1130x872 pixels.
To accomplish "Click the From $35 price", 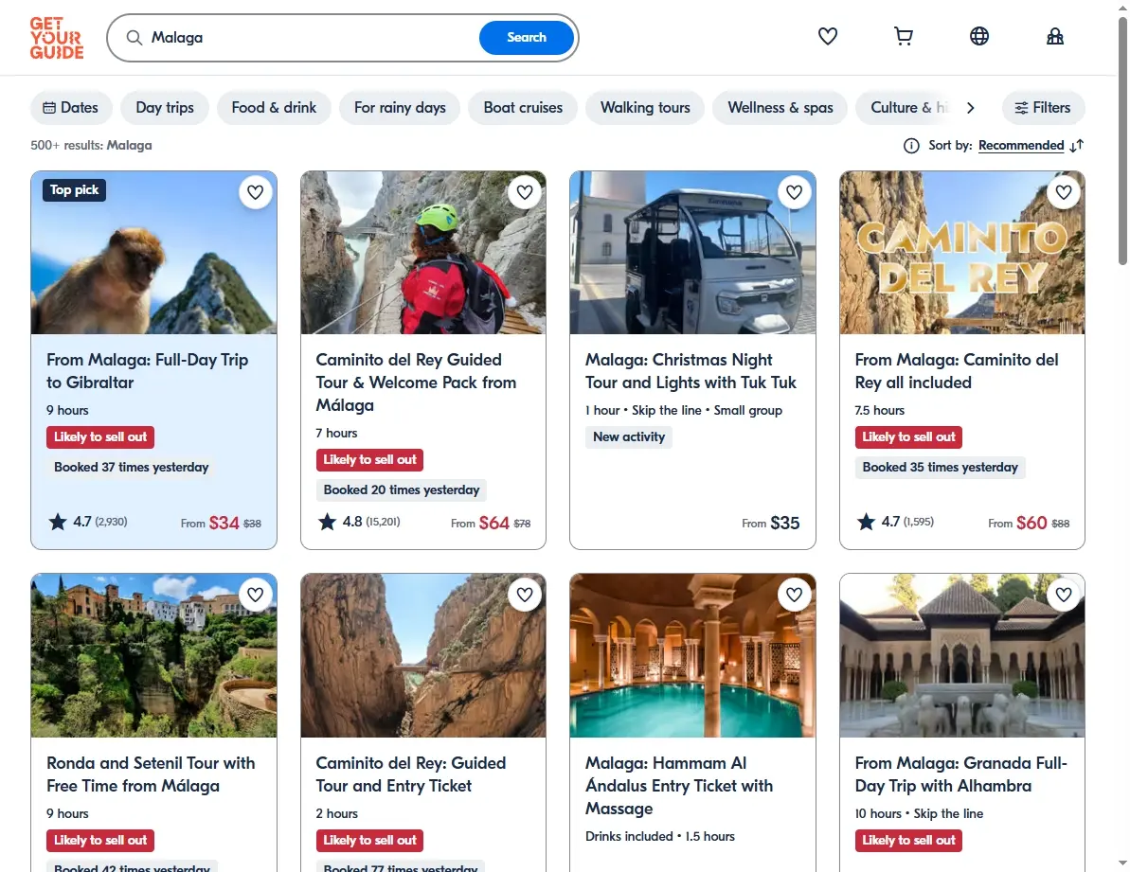I will [x=770, y=523].
